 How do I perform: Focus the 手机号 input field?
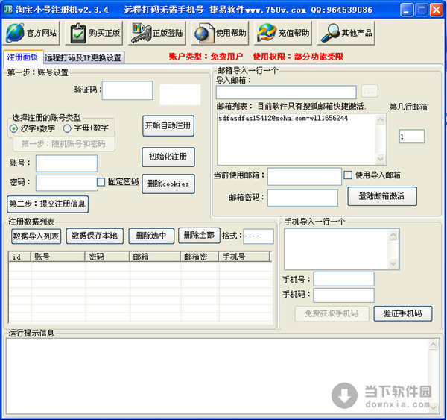[343, 279]
